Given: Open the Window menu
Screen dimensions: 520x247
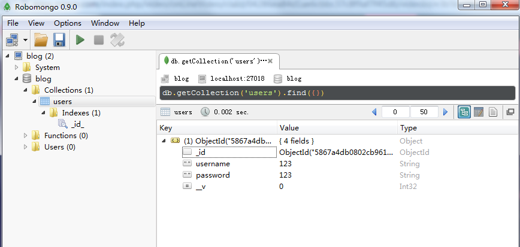Looking at the screenshot, I should [105, 23].
